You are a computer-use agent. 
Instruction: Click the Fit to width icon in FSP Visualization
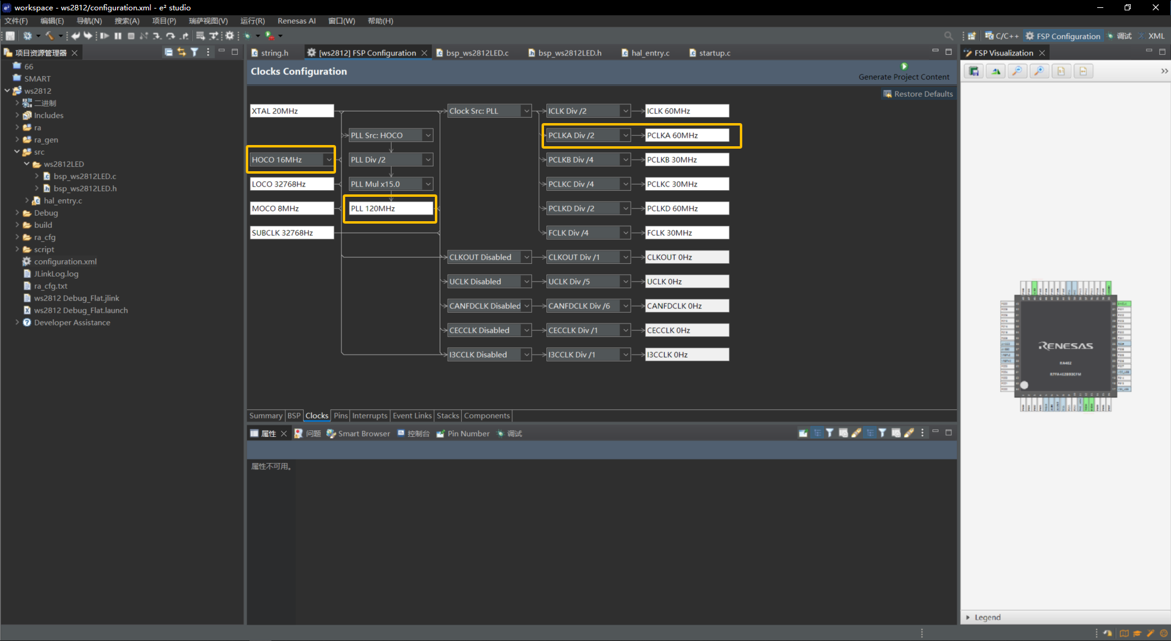coord(1084,71)
